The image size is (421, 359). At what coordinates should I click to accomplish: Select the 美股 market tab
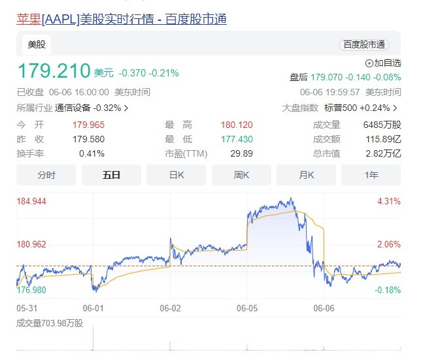pyautogui.click(x=37, y=44)
